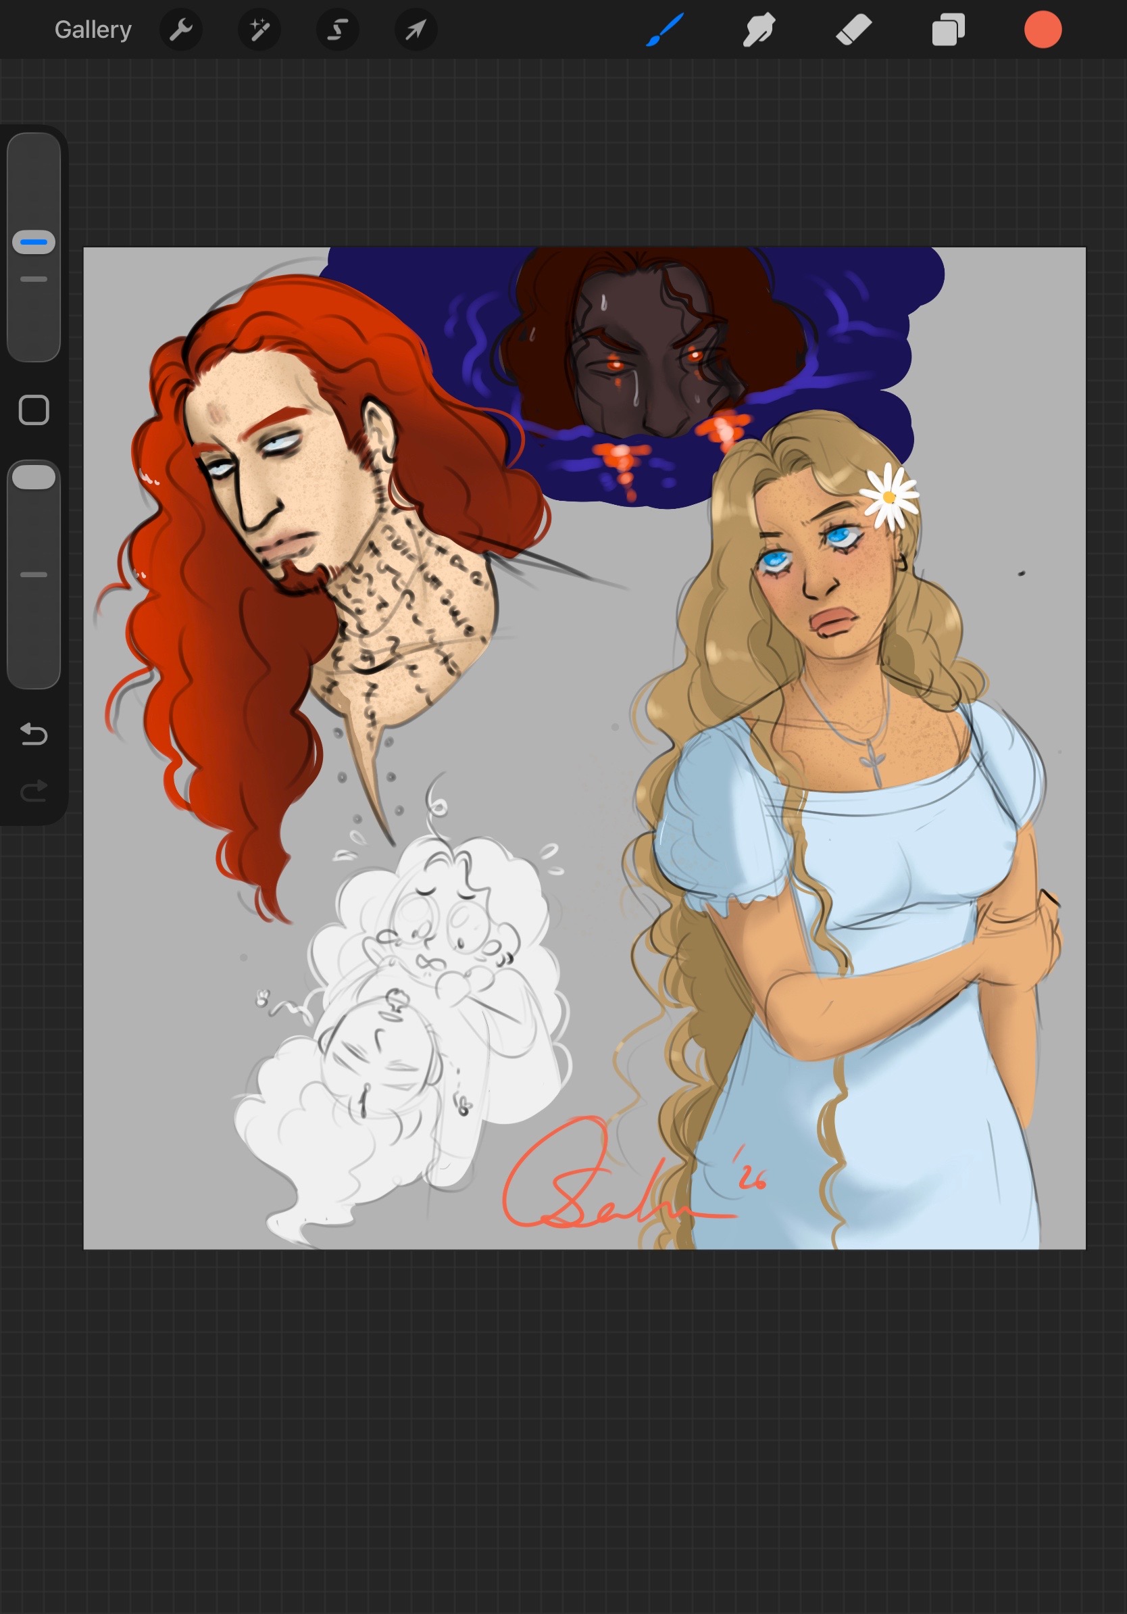Open the red active color picker

click(x=1043, y=30)
